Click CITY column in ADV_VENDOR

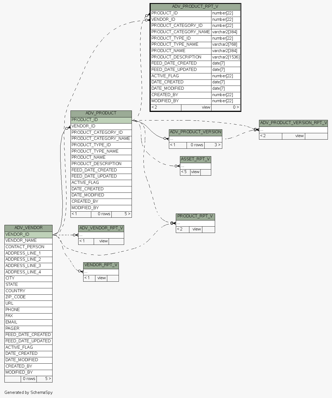click(x=28, y=278)
